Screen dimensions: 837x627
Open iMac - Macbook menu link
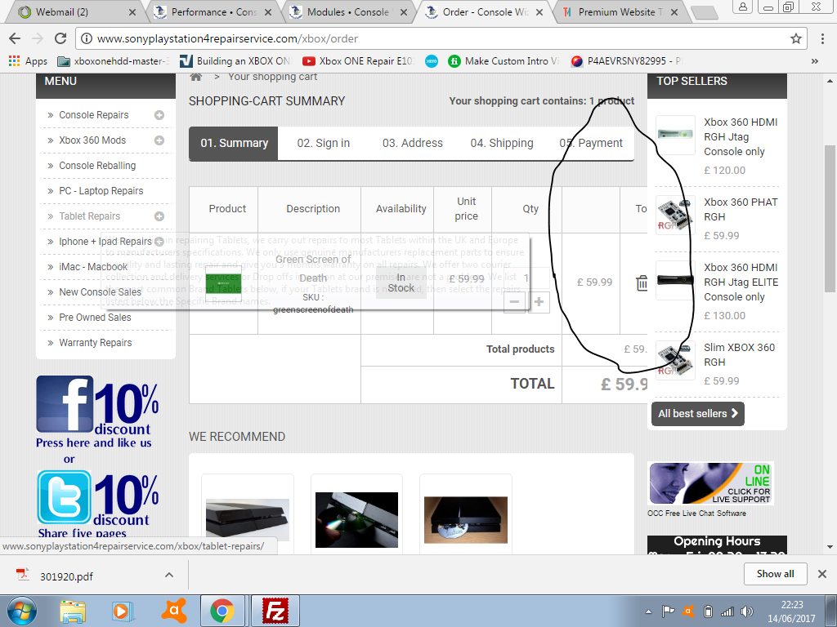(x=93, y=267)
